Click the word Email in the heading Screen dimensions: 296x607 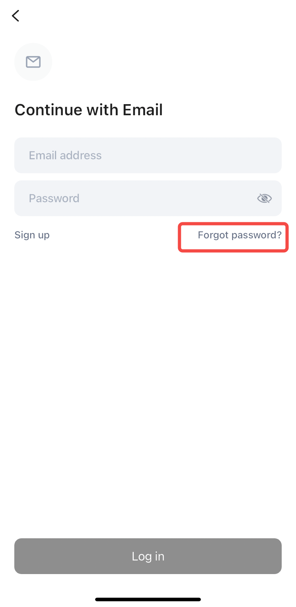pos(143,110)
